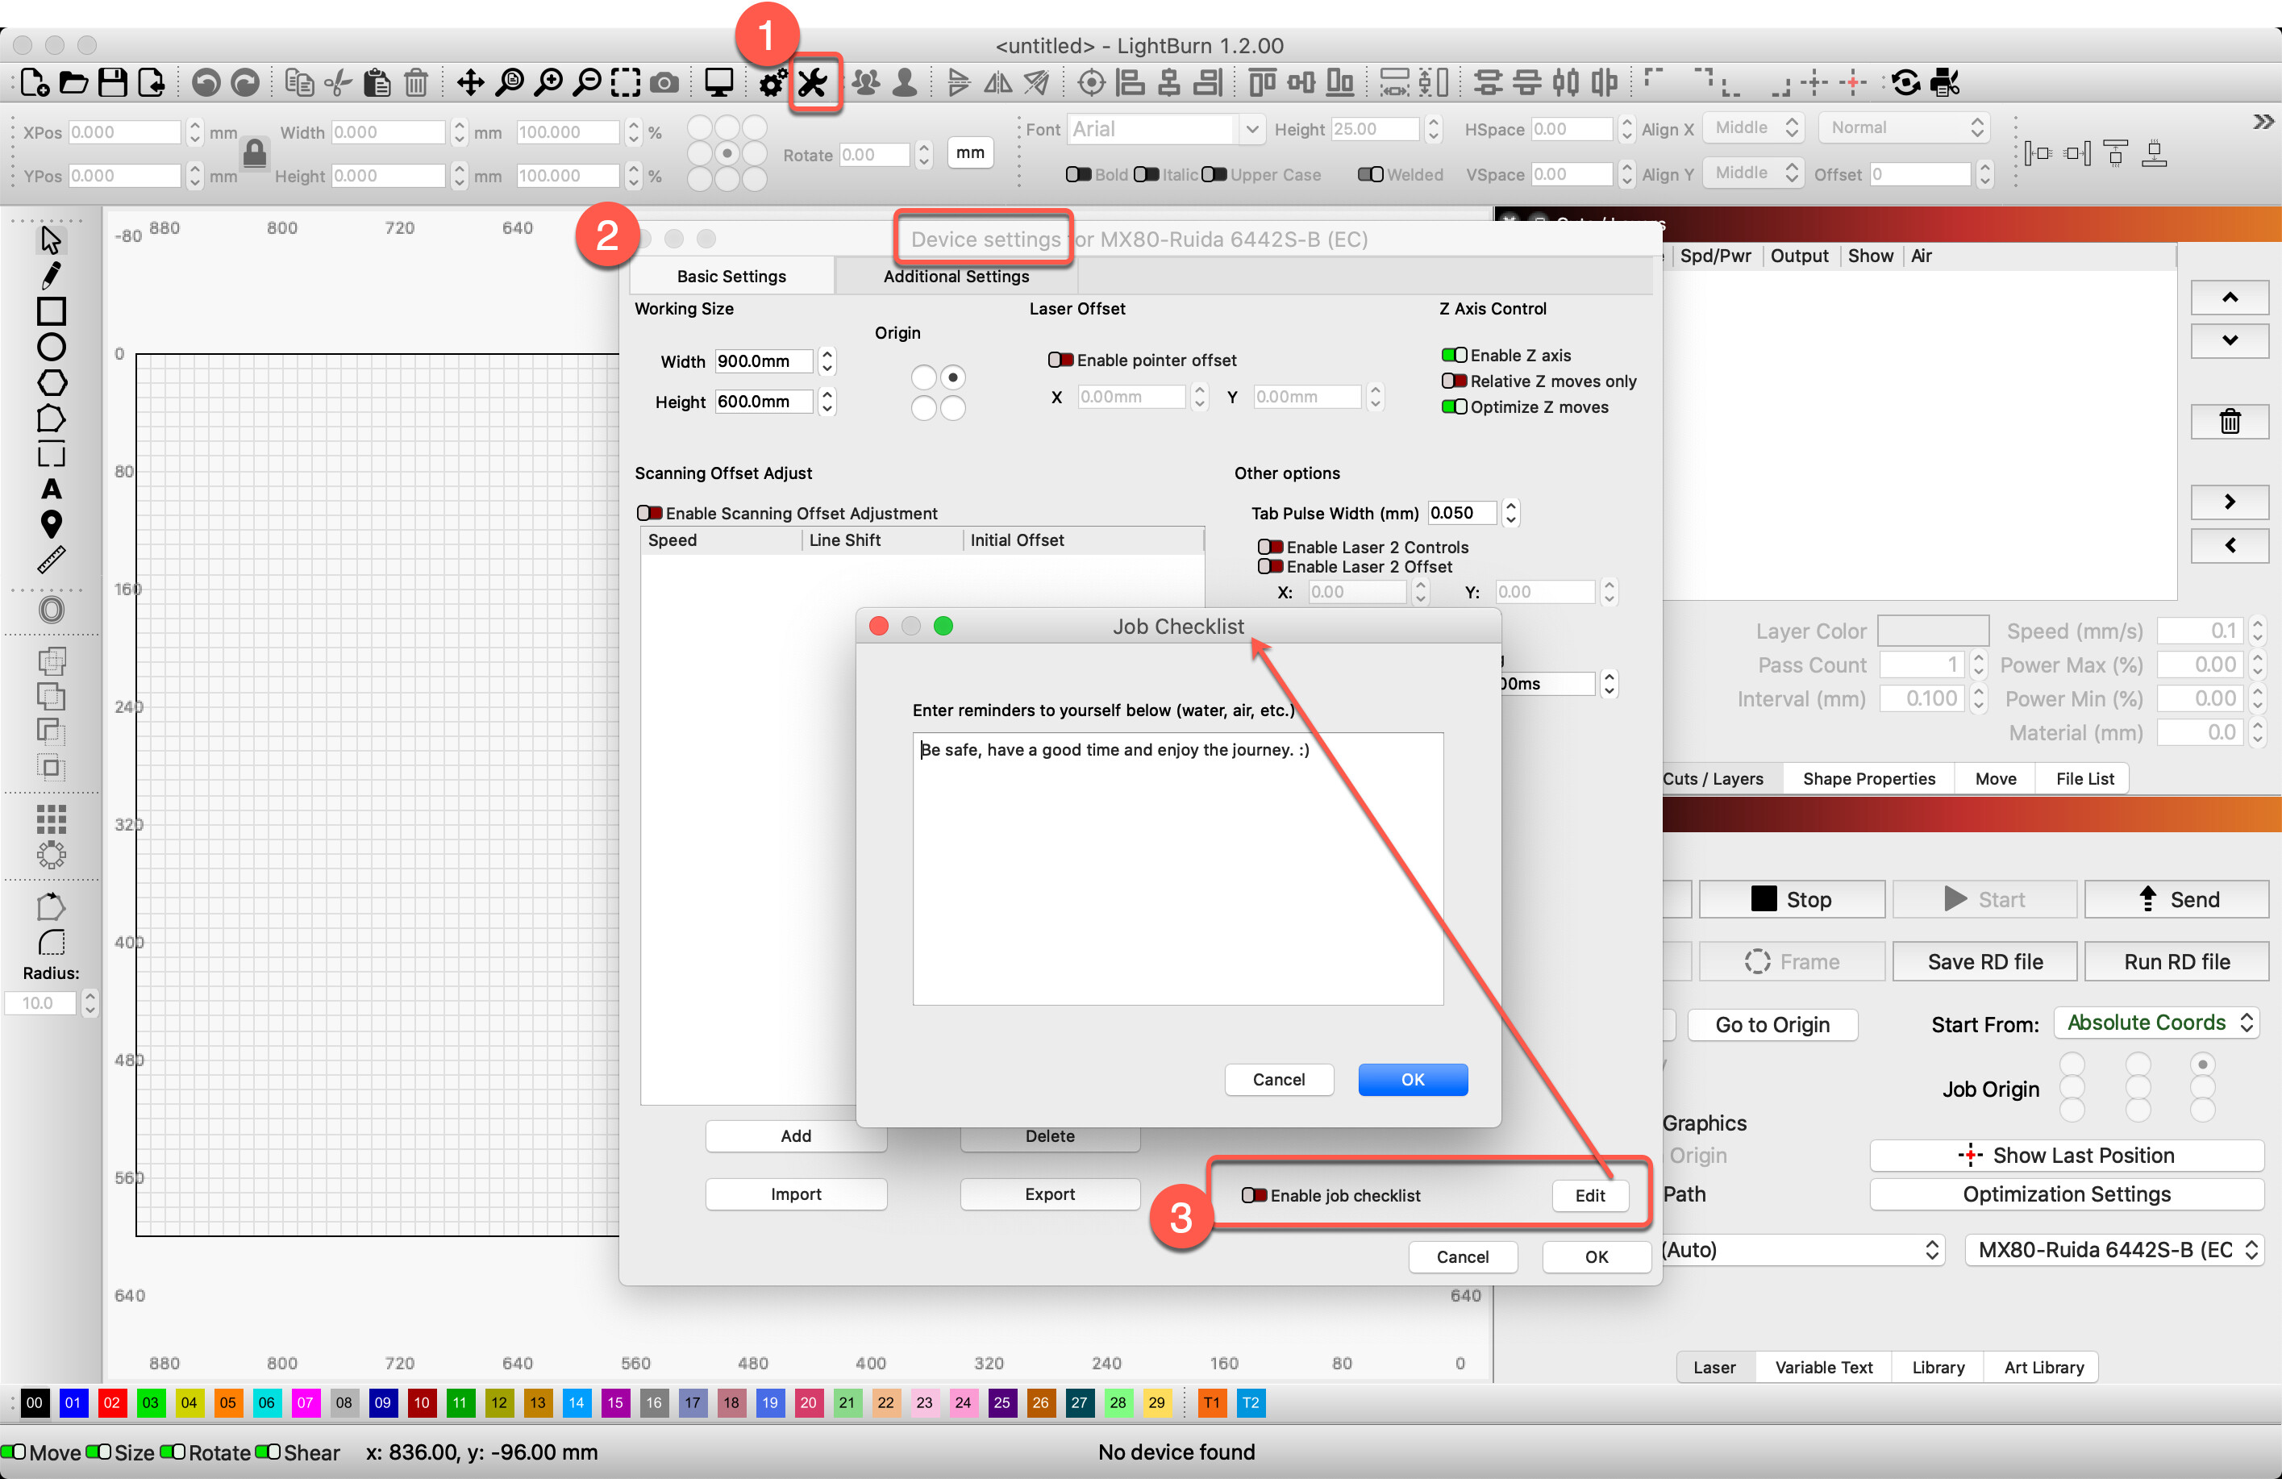Select the Edit Nodes pencil tool
The image size is (2282, 1479).
click(x=50, y=275)
